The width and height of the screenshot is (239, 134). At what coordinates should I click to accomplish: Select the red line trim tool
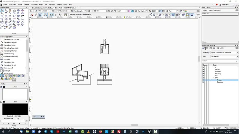click(x=14, y=19)
